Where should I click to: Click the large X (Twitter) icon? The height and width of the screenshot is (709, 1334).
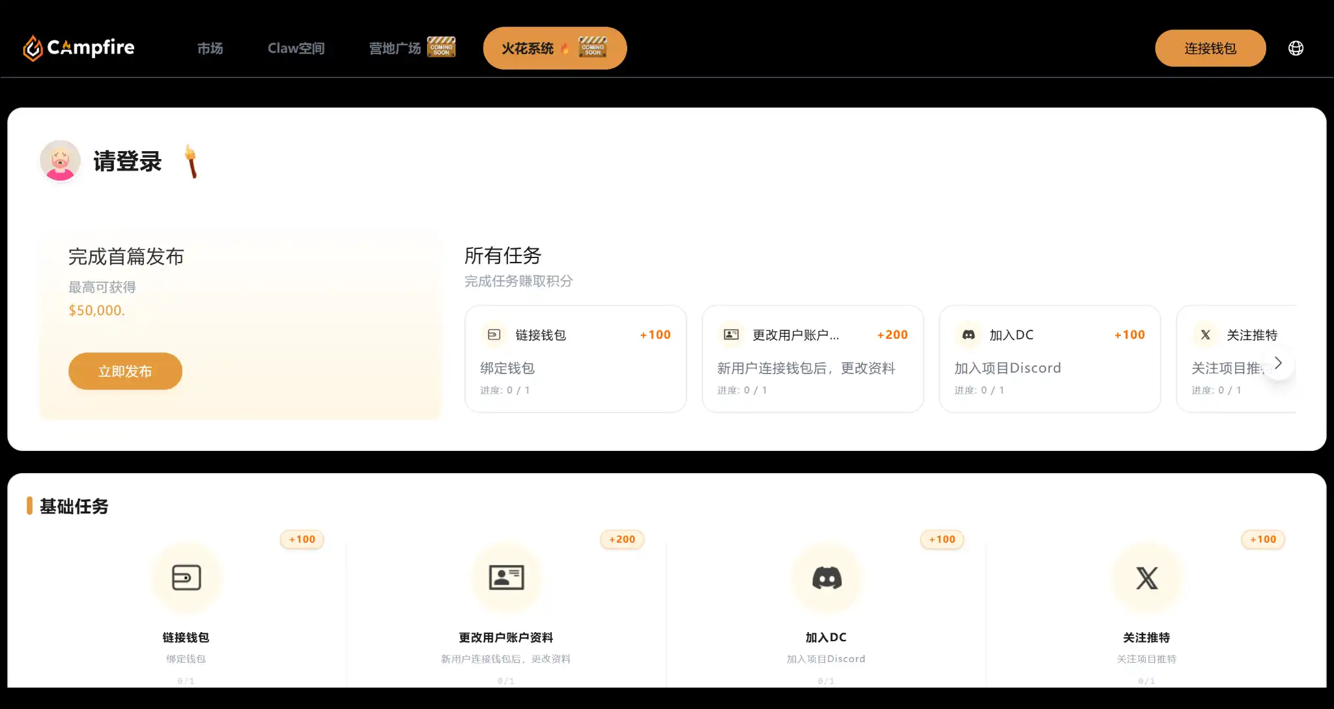tap(1146, 578)
